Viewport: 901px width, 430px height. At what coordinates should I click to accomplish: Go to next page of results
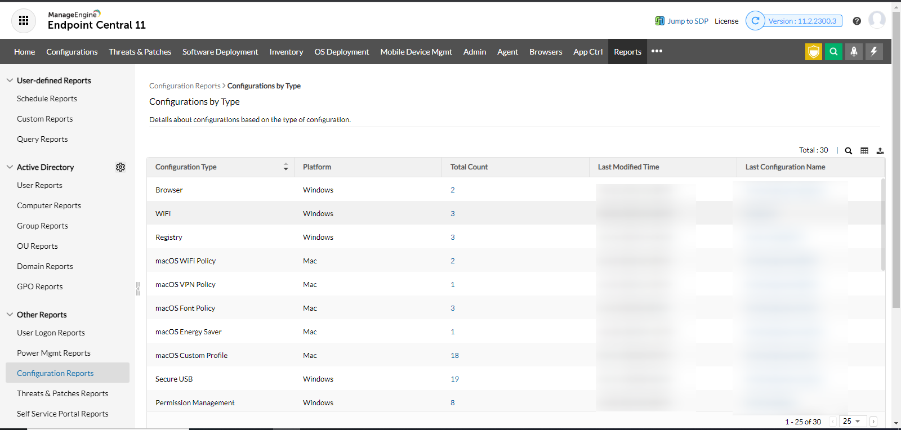point(873,422)
